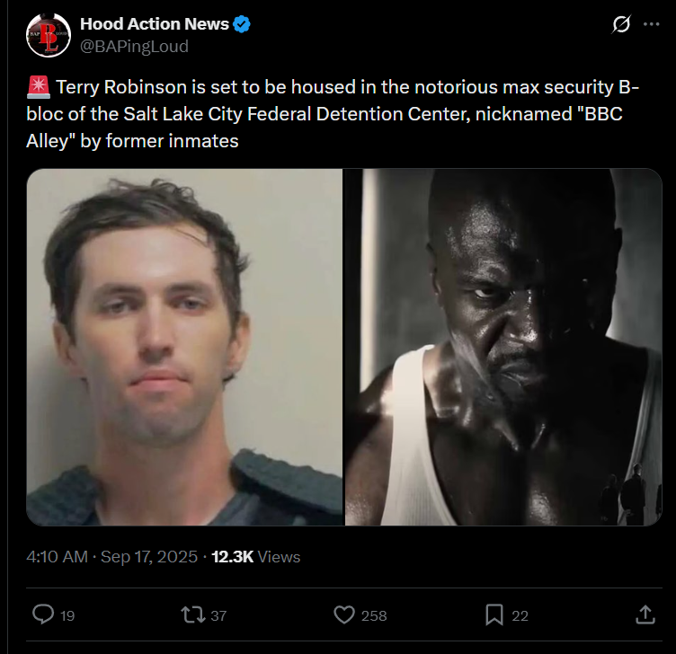View the 12.3K Views analytics
The width and height of the screenshot is (676, 654).
click(255, 557)
